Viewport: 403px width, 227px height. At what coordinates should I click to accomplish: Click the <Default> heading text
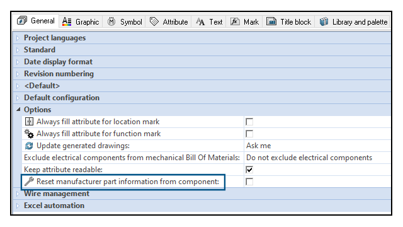coord(42,86)
